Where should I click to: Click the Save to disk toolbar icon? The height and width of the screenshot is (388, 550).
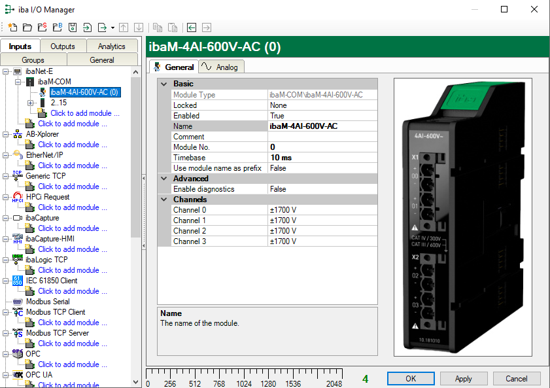72,27
